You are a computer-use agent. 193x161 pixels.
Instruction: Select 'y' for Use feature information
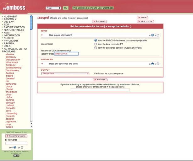click(158, 35)
